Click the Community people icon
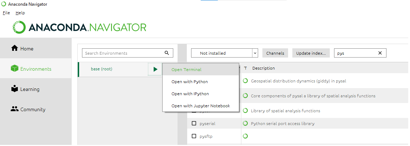This screenshot has height=146, width=410. (15, 109)
